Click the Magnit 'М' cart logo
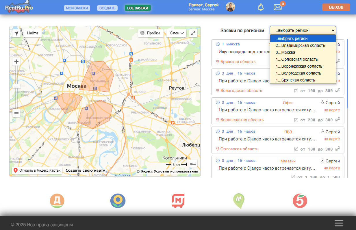 (179, 201)
